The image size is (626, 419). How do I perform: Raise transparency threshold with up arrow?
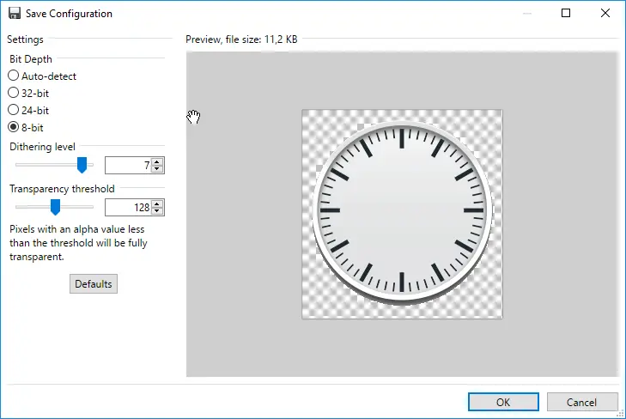[157, 204]
